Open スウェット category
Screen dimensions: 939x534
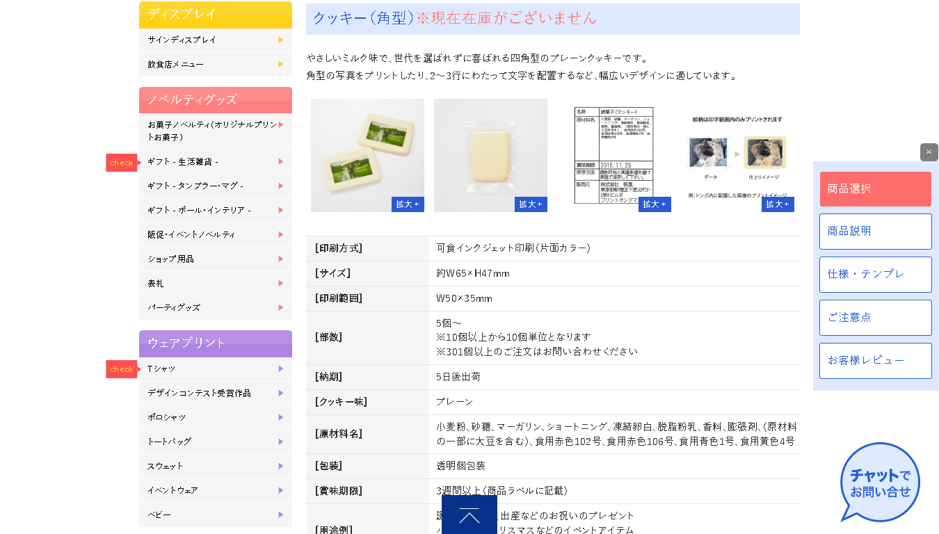[x=216, y=466]
